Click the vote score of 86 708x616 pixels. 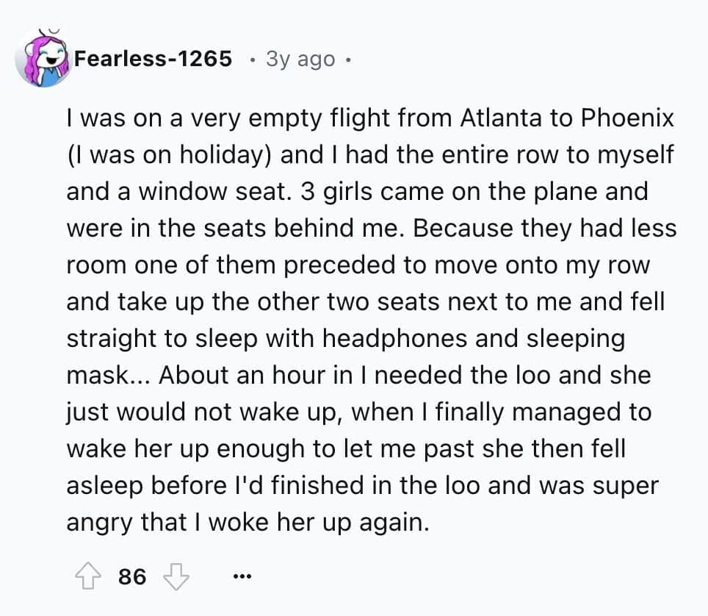[x=131, y=576]
